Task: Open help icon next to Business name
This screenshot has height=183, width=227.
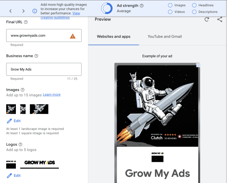Action: (x=36, y=56)
